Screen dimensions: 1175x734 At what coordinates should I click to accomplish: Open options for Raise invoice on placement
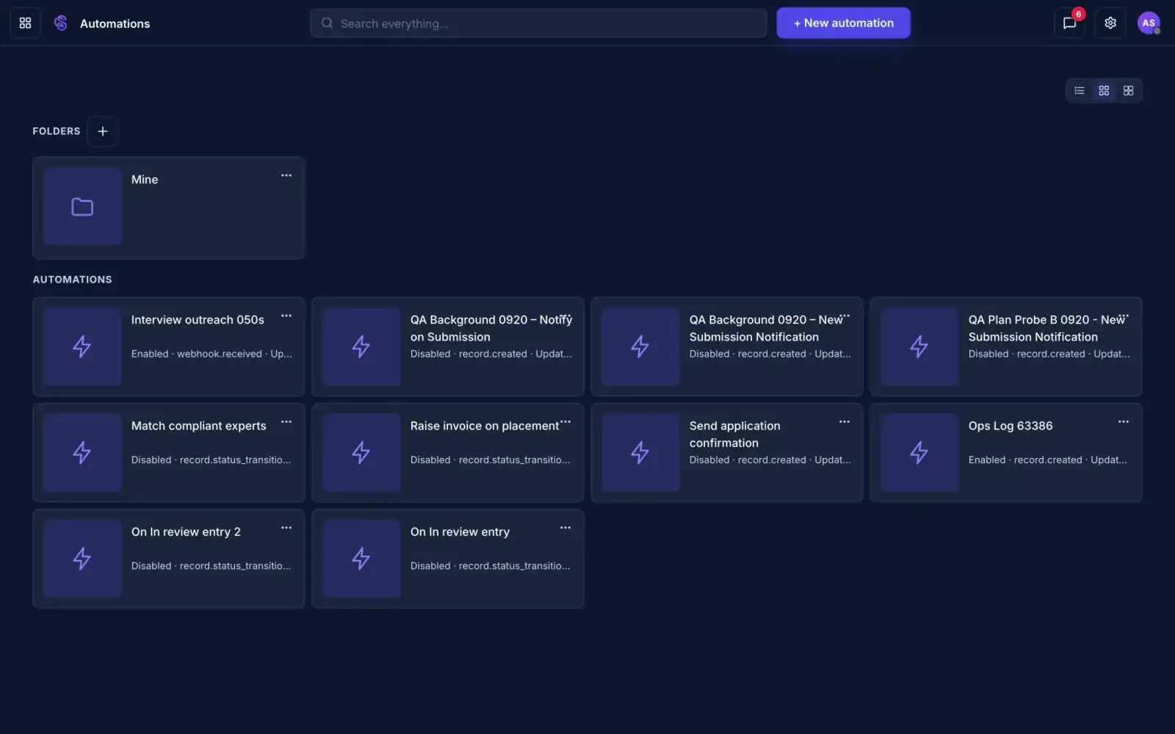(x=565, y=421)
